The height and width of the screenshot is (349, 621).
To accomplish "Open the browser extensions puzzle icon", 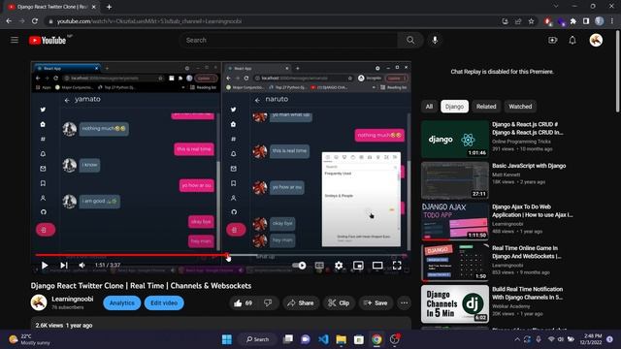I will point(573,21).
